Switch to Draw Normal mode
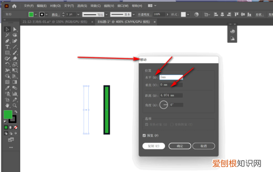Screen dimensions: 273x172 pyautogui.click(x=6, y=133)
